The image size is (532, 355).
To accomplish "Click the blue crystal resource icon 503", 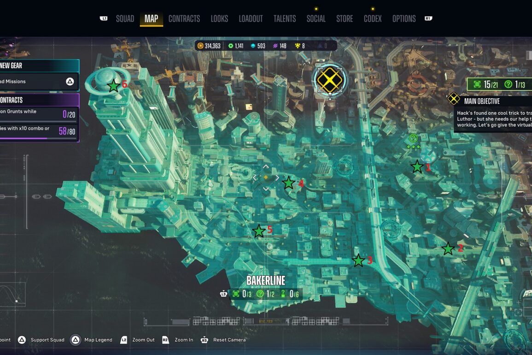I will coord(253,46).
